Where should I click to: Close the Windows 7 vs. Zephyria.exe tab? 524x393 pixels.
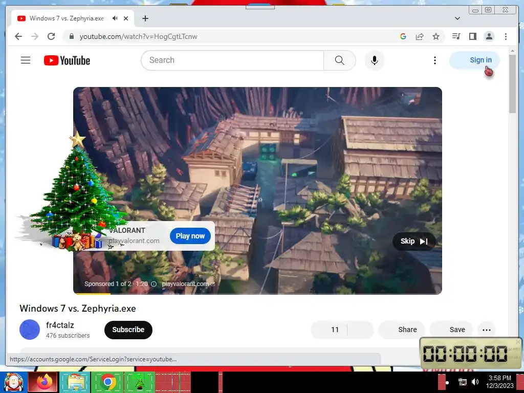pyautogui.click(x=126, y=18)
